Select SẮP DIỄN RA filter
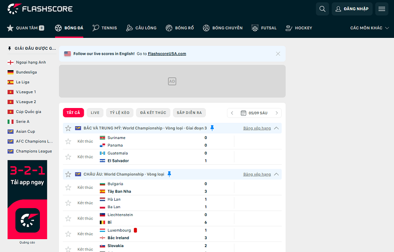 (x=189, y=112)
